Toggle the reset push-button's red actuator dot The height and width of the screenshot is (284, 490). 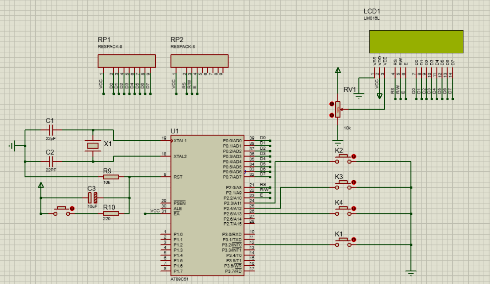click(72, 208)
